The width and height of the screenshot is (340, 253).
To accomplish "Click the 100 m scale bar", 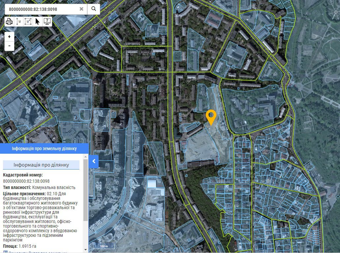I will pos(104,246).
